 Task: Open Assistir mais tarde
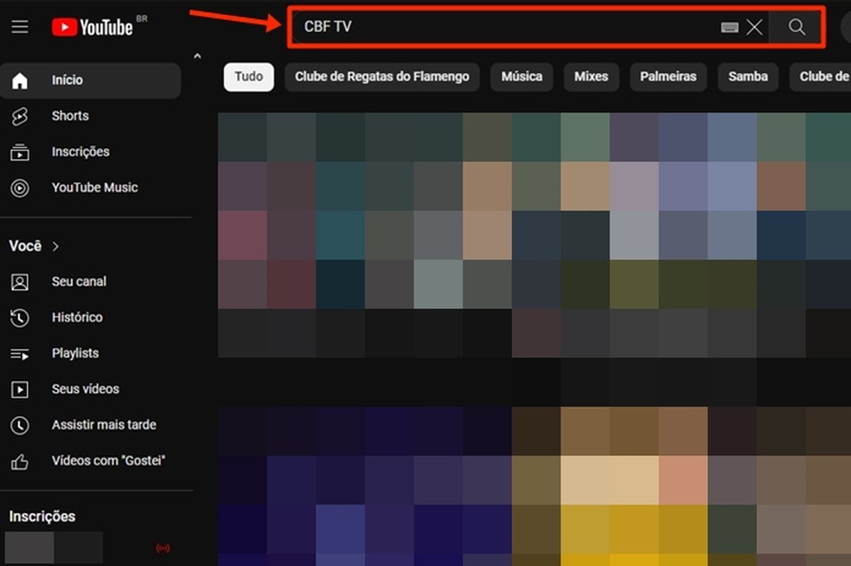point(104,425)
